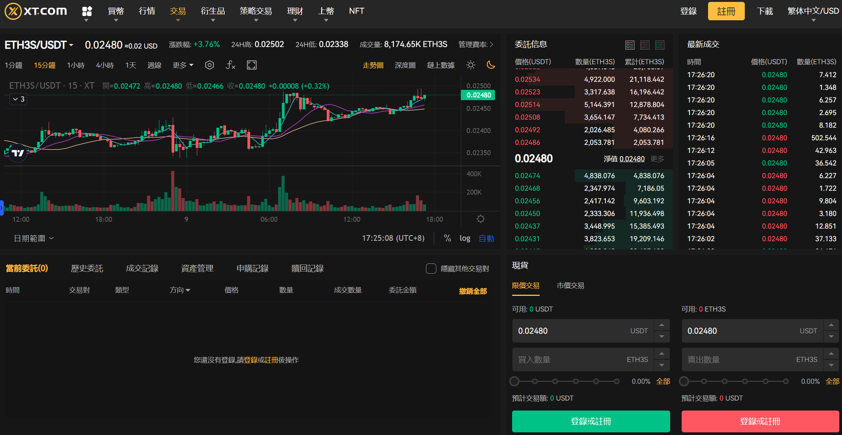Click ask price 0.02534 in order book
Image resolution: width=842 pixels, height=435 pixels.
(527, 79)
